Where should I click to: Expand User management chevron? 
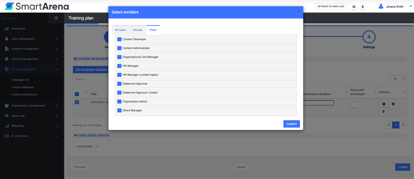coord(57,39)
